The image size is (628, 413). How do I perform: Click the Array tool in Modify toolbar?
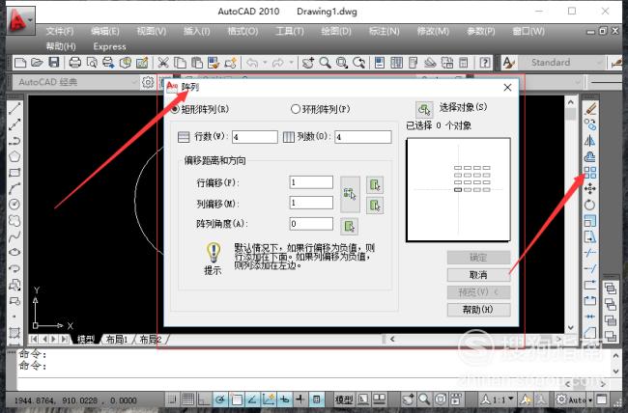[590, 173]
